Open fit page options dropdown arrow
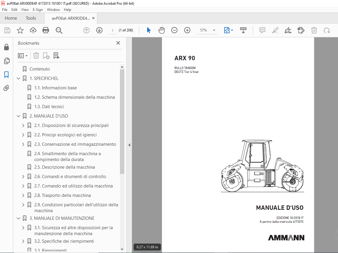Viewport: 338px width, 253px height. tap(232, 30)
